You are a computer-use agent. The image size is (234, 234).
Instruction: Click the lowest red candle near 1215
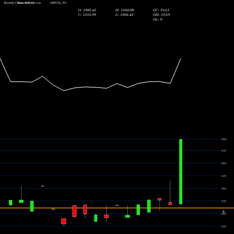click(64, 221)
